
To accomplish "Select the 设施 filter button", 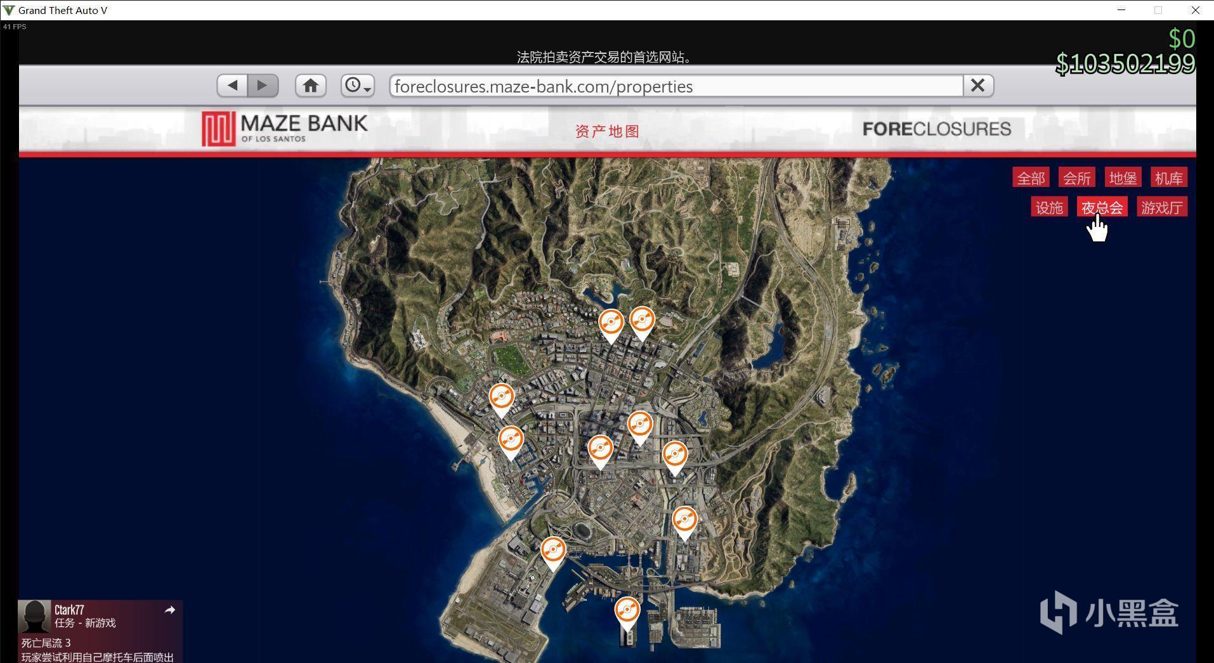I will tap(1049, 207).
